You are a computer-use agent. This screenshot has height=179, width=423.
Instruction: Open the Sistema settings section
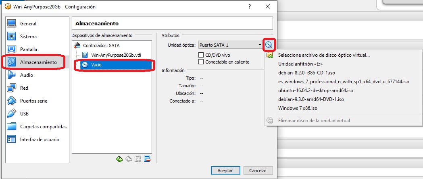(x=28, y=37)
